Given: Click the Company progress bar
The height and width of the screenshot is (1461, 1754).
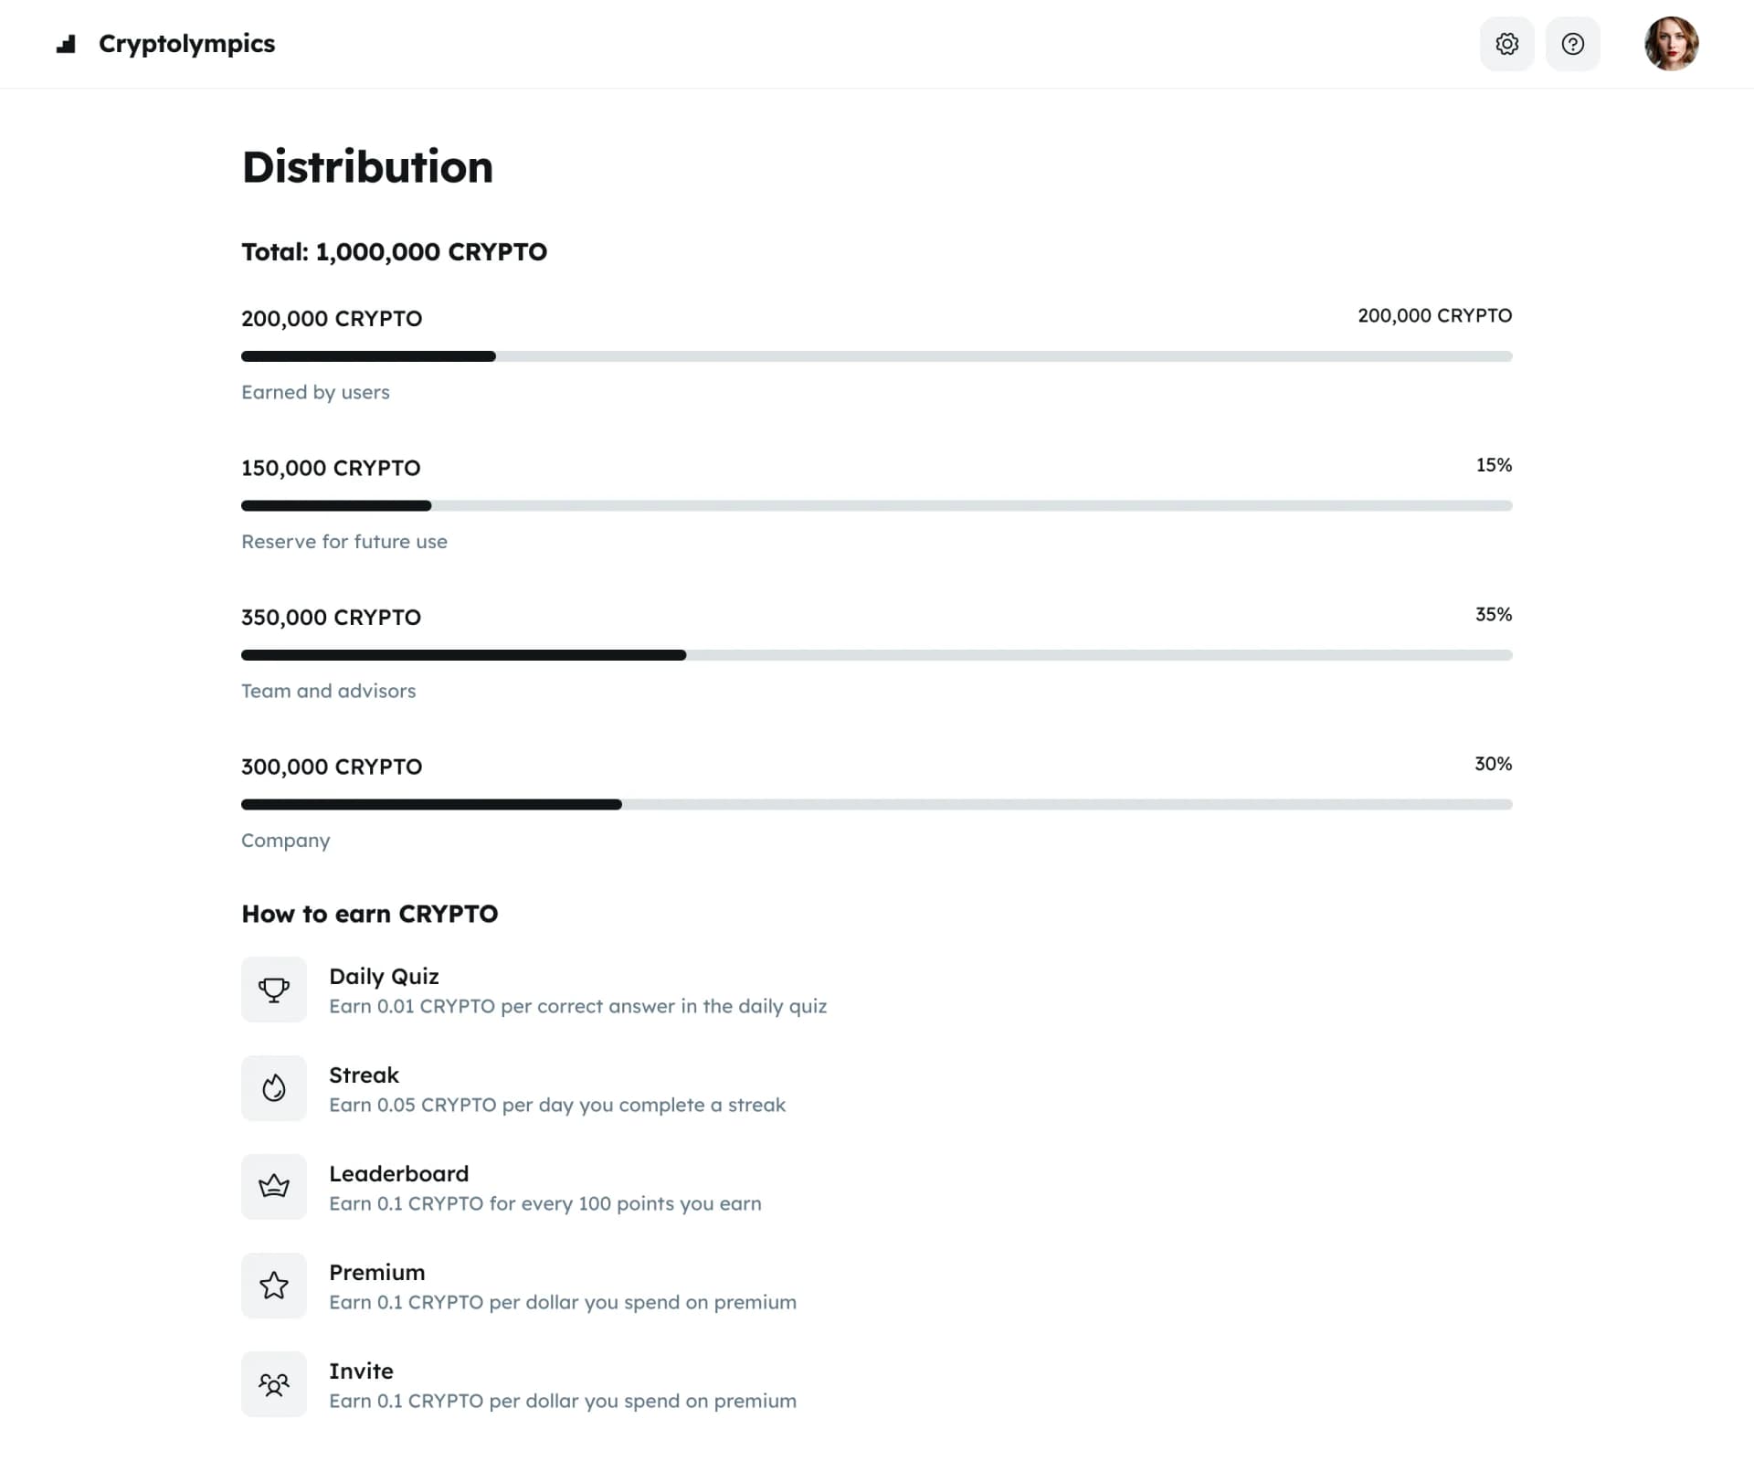Looking at the screenshot, I should tap(876, 805).
